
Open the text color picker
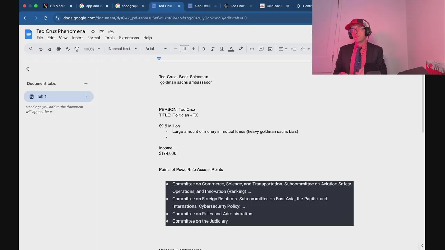pos(231,49)
